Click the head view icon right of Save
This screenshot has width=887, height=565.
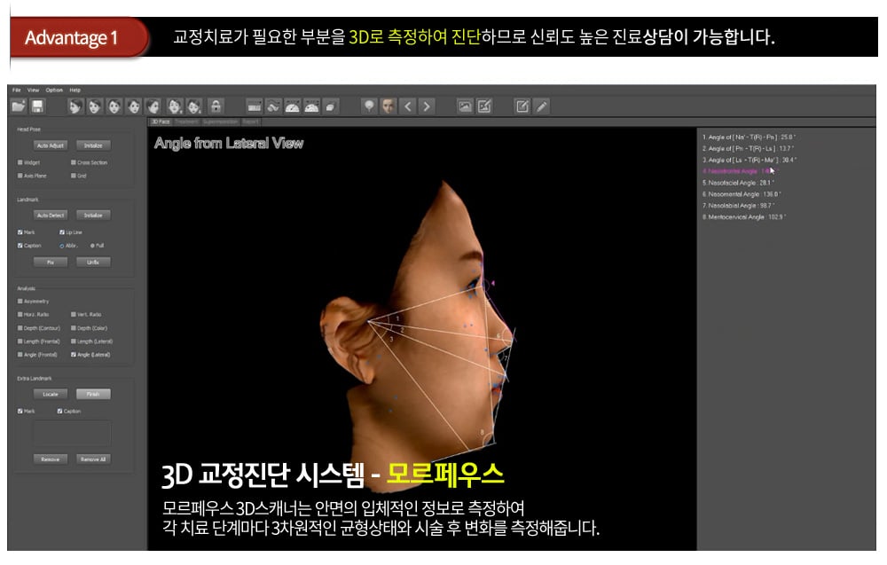pos(75,106)
